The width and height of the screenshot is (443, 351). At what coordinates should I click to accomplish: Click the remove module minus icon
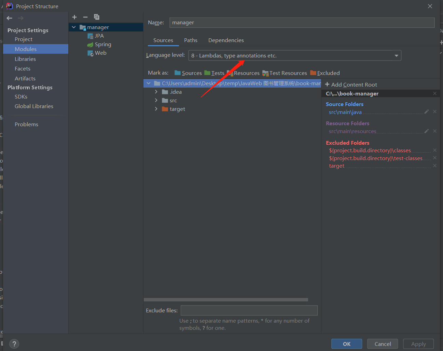pos(85,17)
